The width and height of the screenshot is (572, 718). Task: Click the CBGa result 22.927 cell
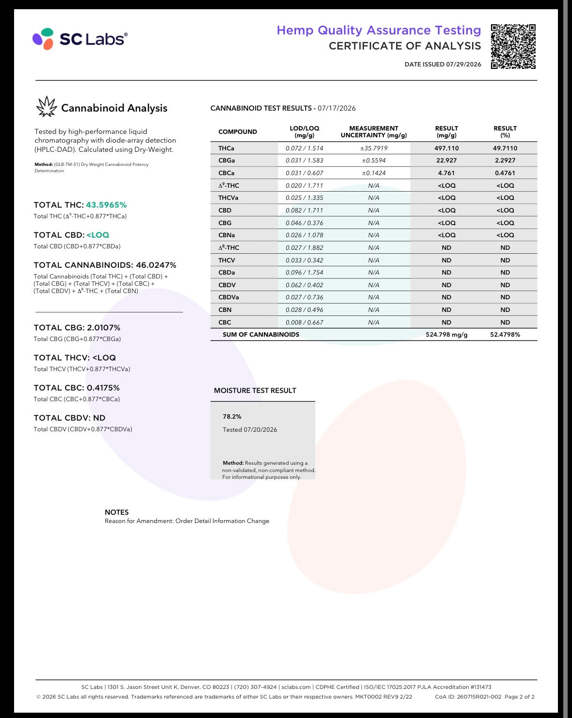click(446, 161)
